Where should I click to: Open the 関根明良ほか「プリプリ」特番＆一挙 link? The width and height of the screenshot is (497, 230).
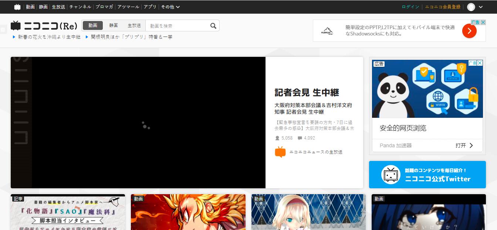(132, 37)
